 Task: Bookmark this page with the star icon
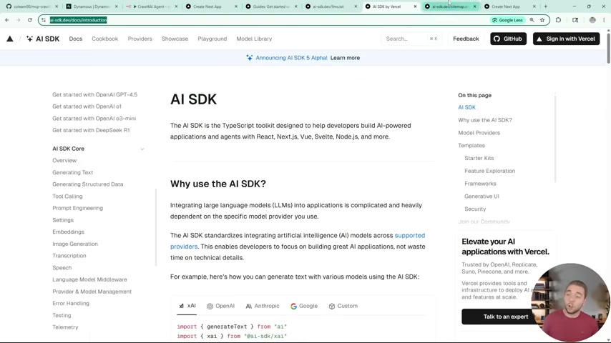(542, 20)
